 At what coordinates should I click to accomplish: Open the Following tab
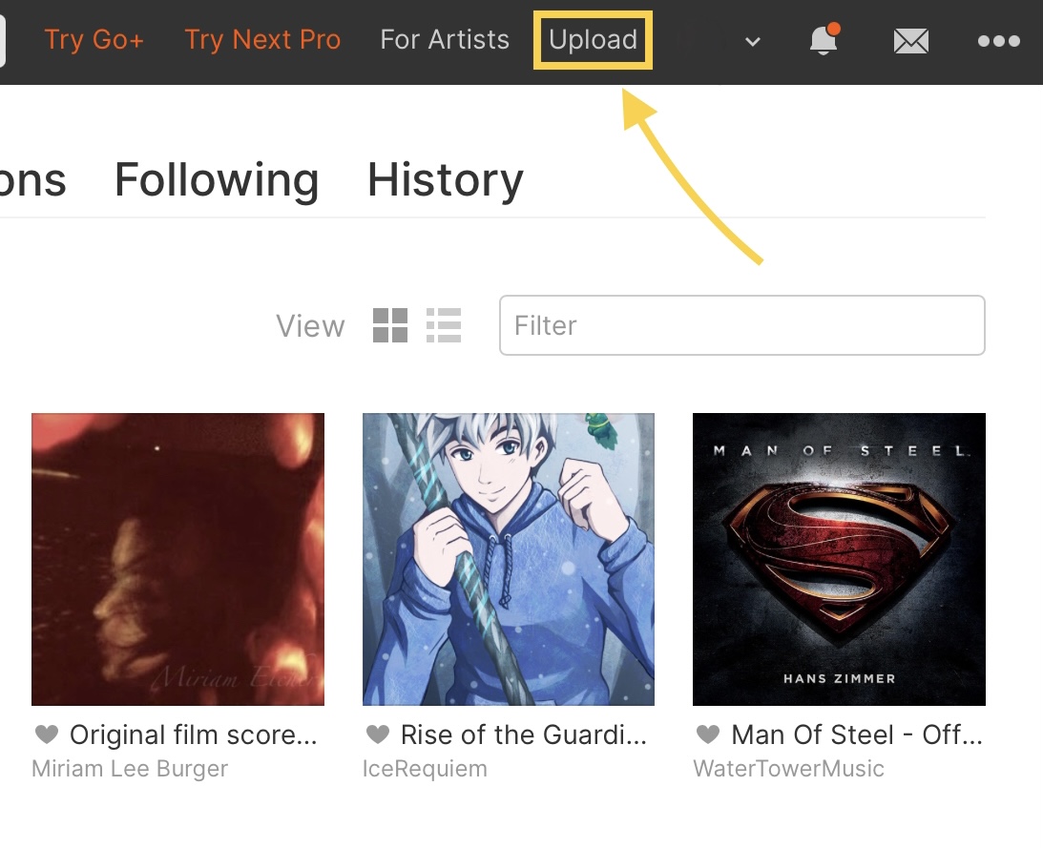click(x=217, y=180)
